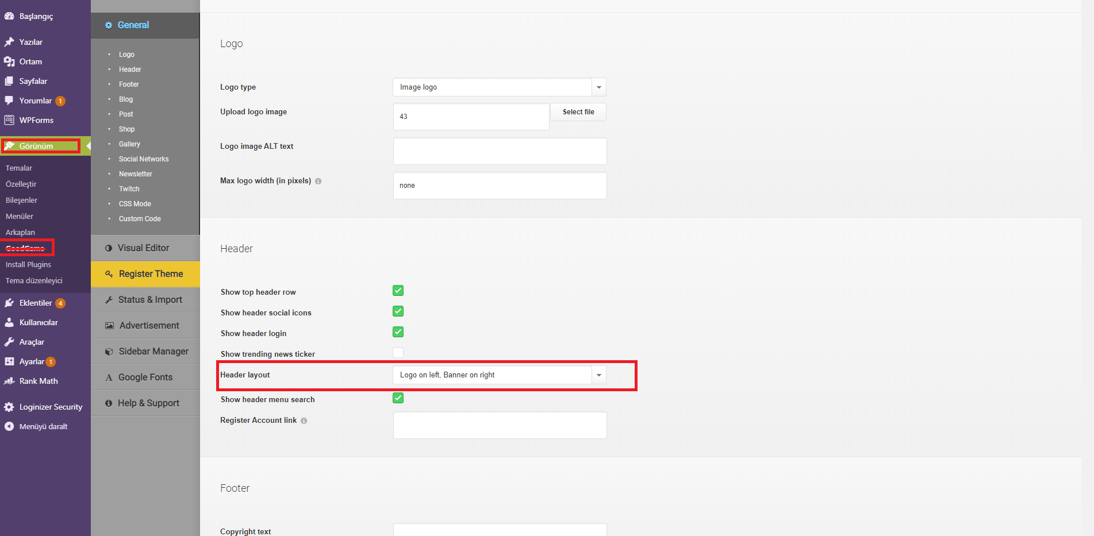This screenshot has height=536, width=1094.
Task: Open the Logo type dropdown
Action: click(x=500, y=87)
